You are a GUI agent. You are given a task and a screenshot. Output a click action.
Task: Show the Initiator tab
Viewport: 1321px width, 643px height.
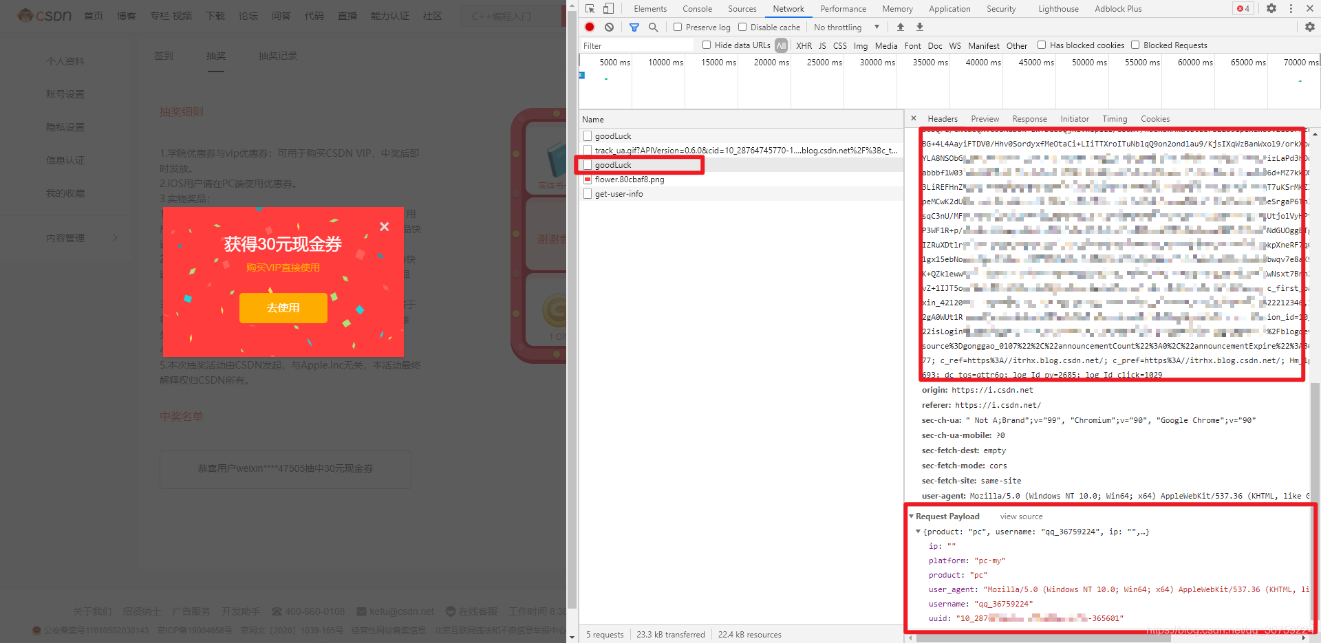coord(1074,119)
